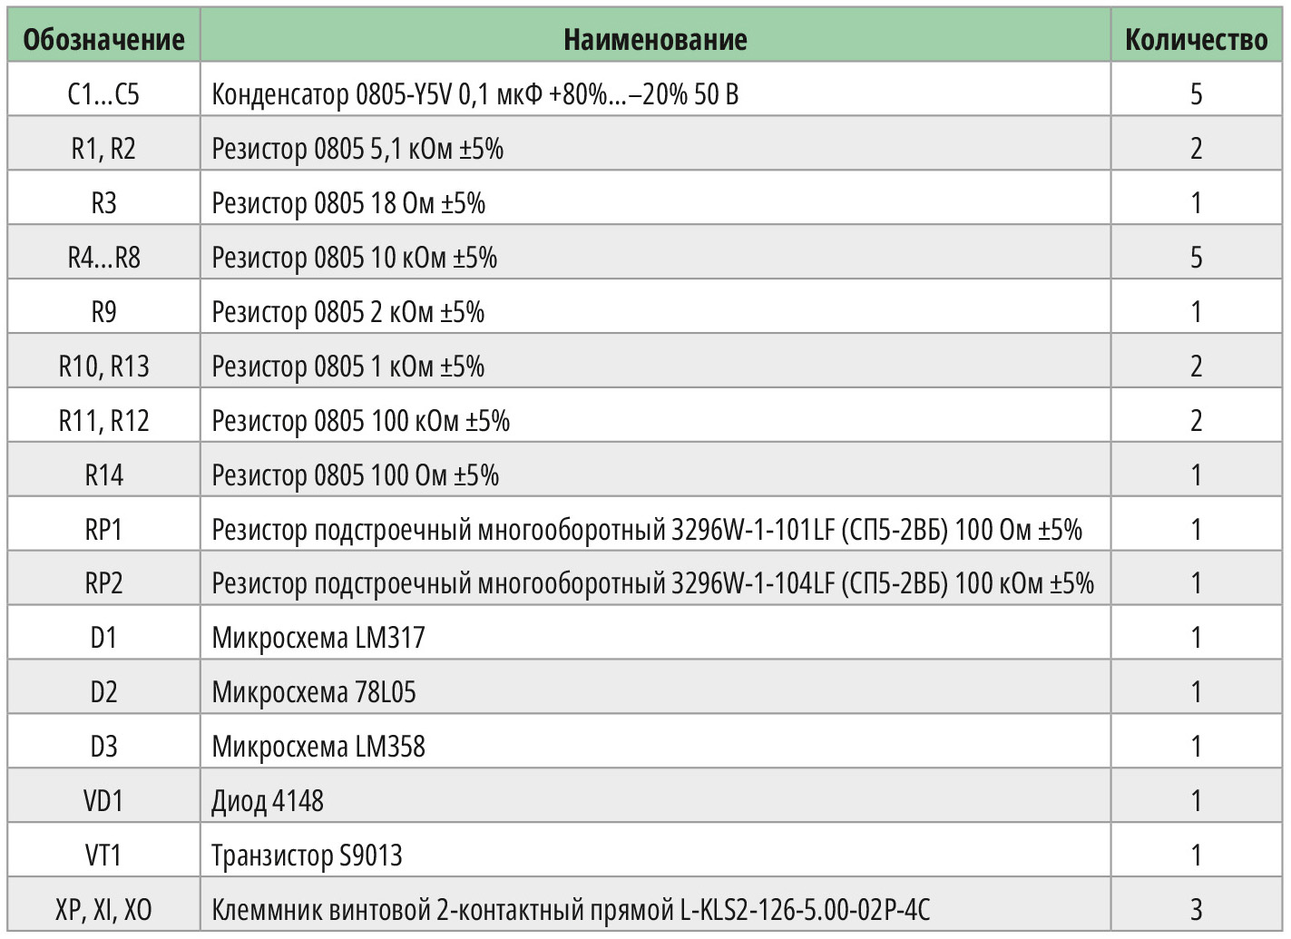Select the R14 designation cell
The height and width of the screenshot is (939, 1291).
[x=103, y=474]
